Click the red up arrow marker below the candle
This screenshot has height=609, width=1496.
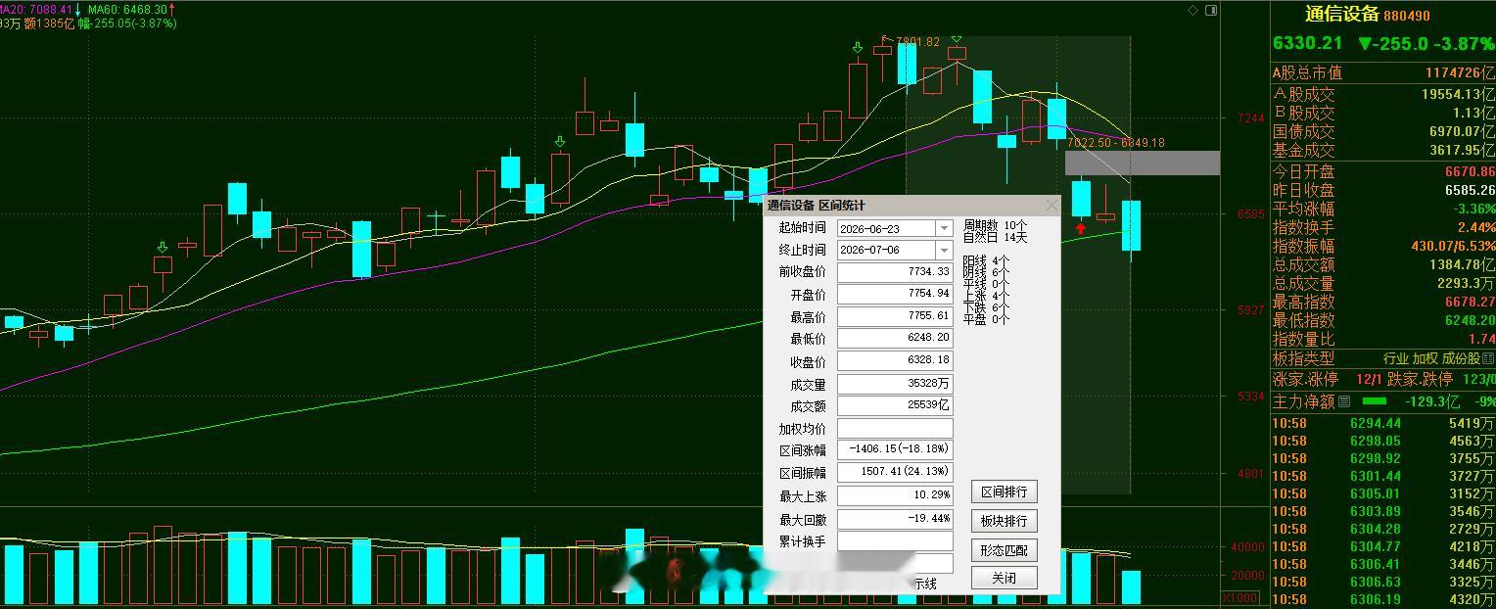pyautogui.click(x=1081, y=229)
